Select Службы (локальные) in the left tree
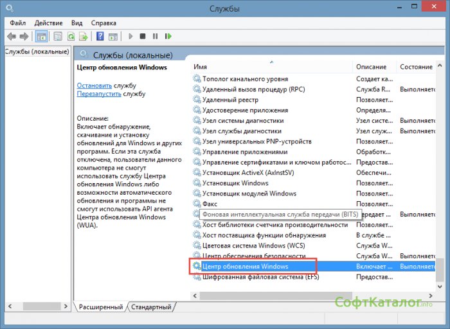This screenshot has height=329, width=450. point(36,51)
